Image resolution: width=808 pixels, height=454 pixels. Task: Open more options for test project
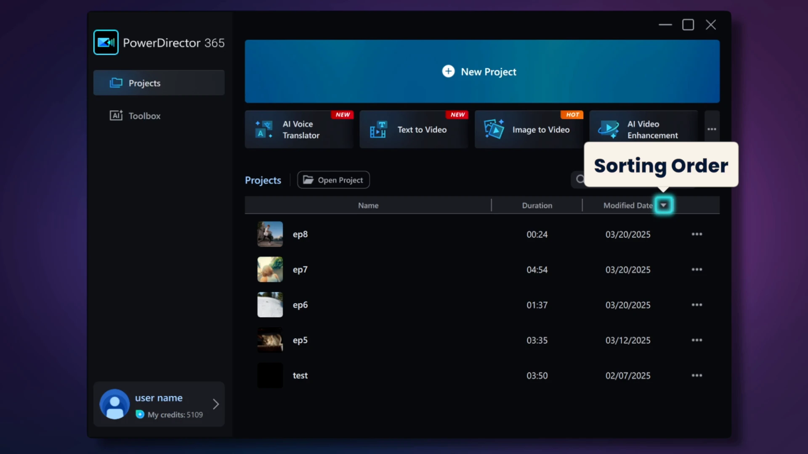[x=697, y=375]
